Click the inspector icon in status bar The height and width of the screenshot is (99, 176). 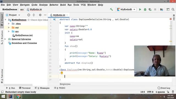(173, 92)
